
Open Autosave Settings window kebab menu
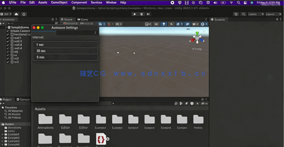tap(95, 33)
